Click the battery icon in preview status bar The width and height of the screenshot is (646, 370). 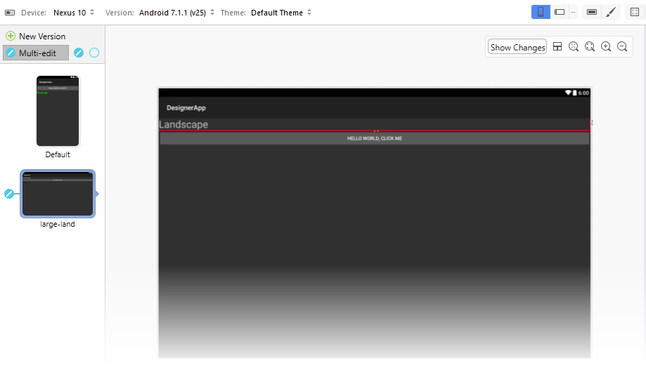[575, 93]
